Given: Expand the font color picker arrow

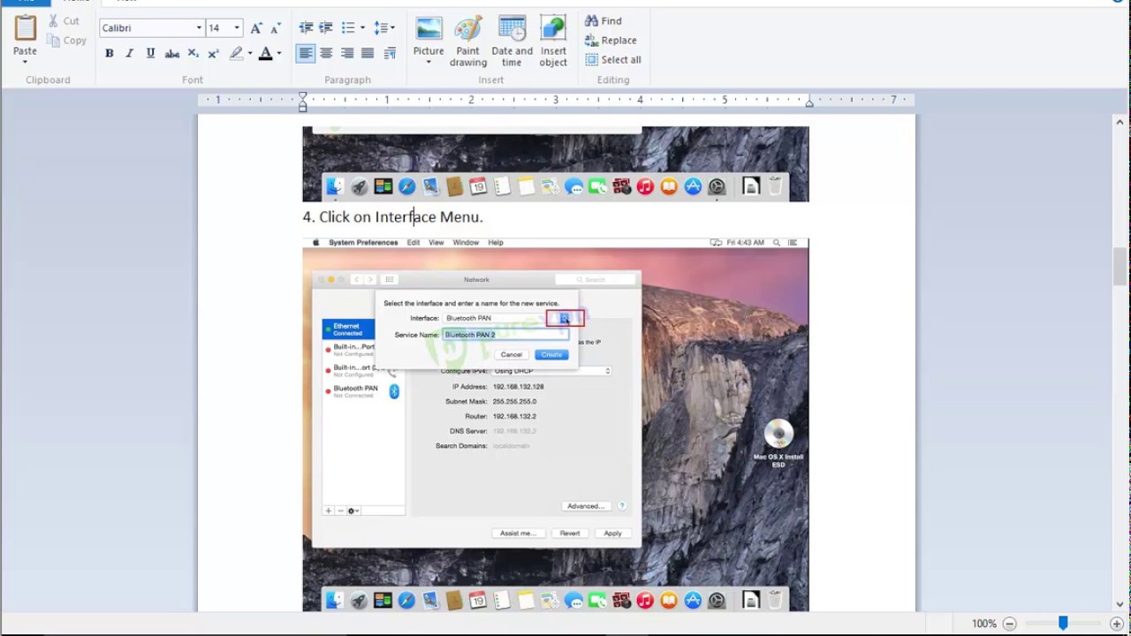Looking at the screenshot, I should coord(278,53).
